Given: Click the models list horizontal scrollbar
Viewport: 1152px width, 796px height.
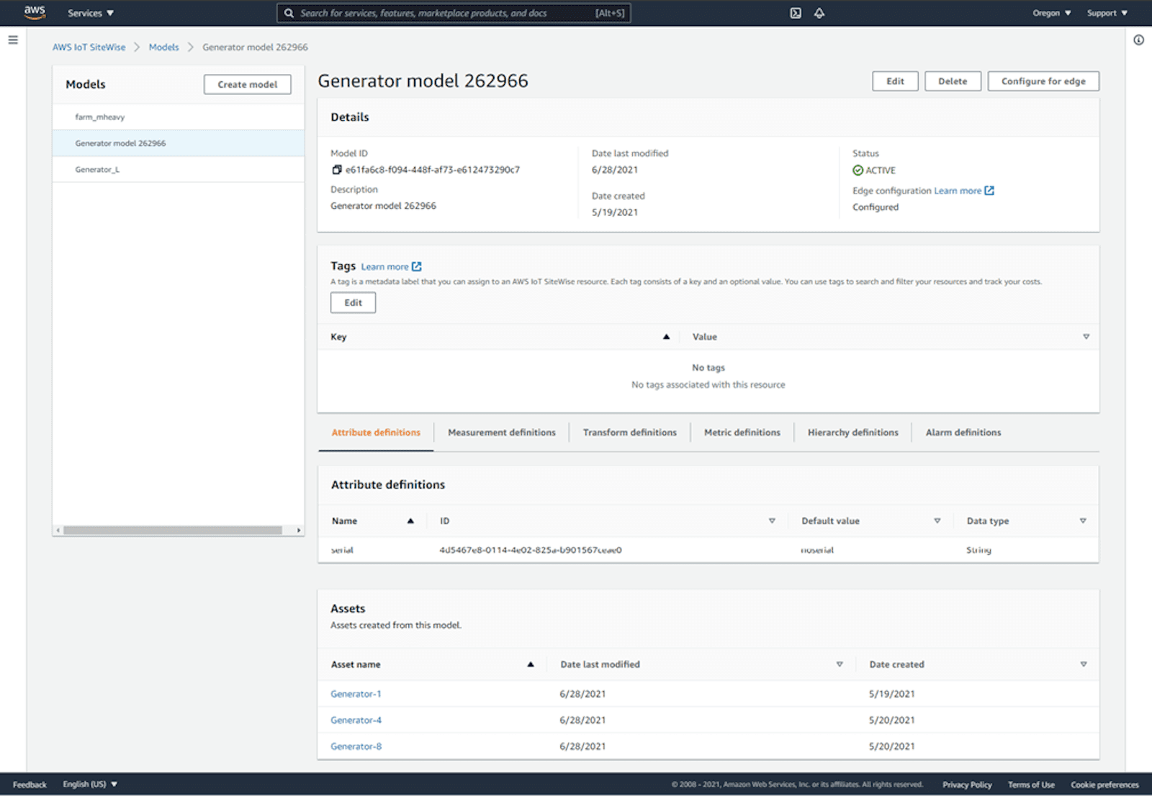Looking at the screenshot, I should click(x=173, y=530).
